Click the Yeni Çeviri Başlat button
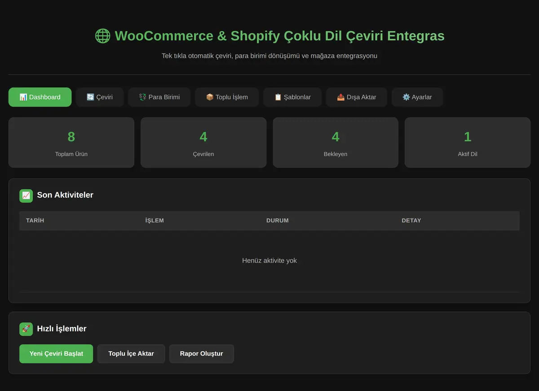This screenshot has width=539, height=391. tap(56, 354)
